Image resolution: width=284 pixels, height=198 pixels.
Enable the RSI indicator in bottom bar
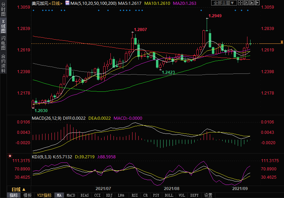click(134, 195)
